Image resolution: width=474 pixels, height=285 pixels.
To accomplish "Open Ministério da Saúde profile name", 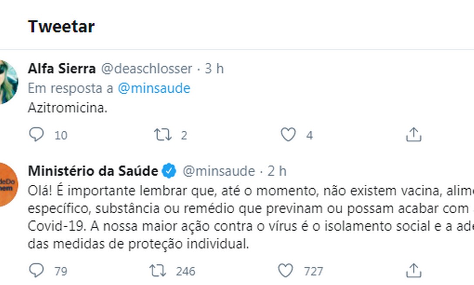I will click(x=93, y=171).
